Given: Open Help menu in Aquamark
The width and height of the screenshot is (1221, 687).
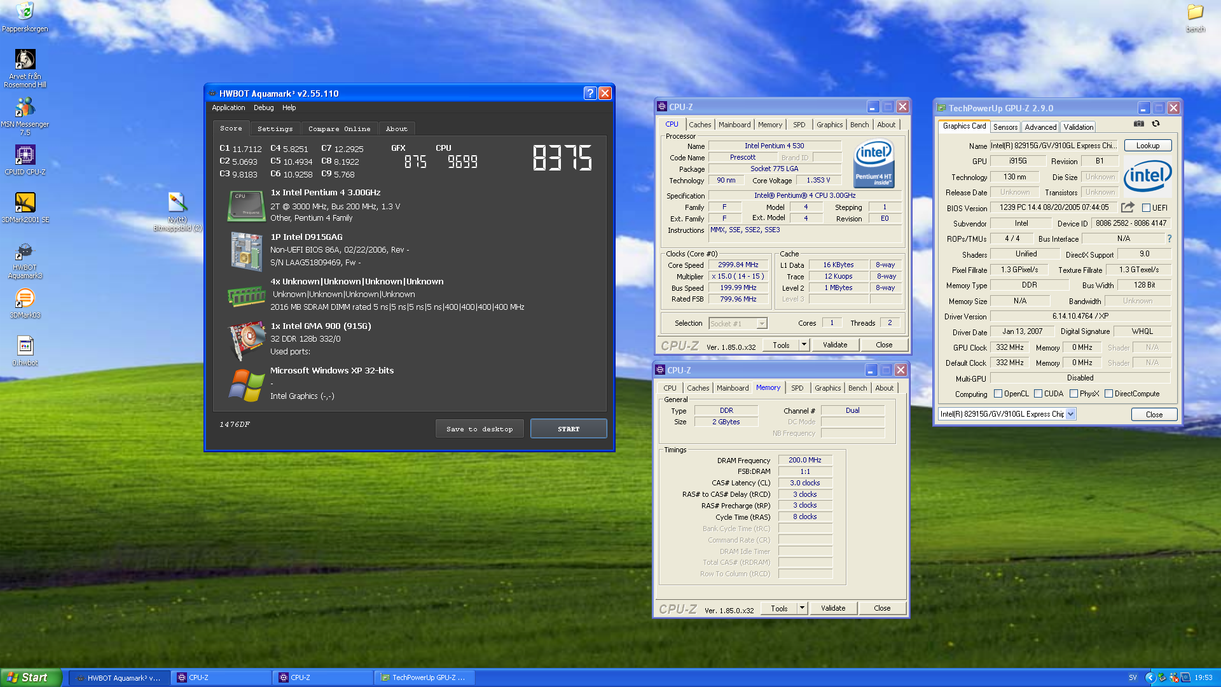Looking at the screenshot, I should click(289, 108).
